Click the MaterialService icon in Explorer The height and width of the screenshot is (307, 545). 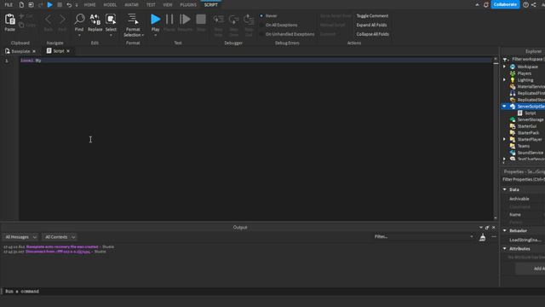[513, 86]
